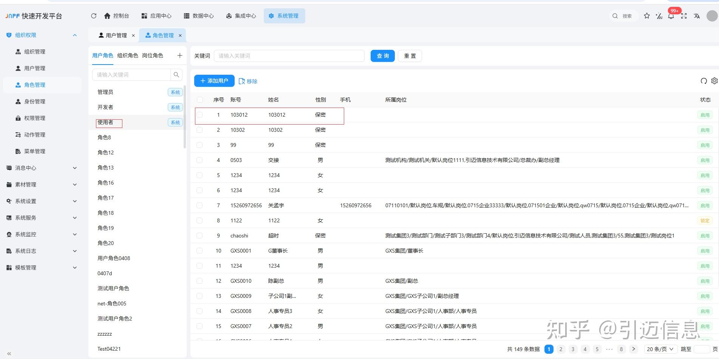Go to page 8
Viewport: 719px width, 359px height.
coord(622,349)
